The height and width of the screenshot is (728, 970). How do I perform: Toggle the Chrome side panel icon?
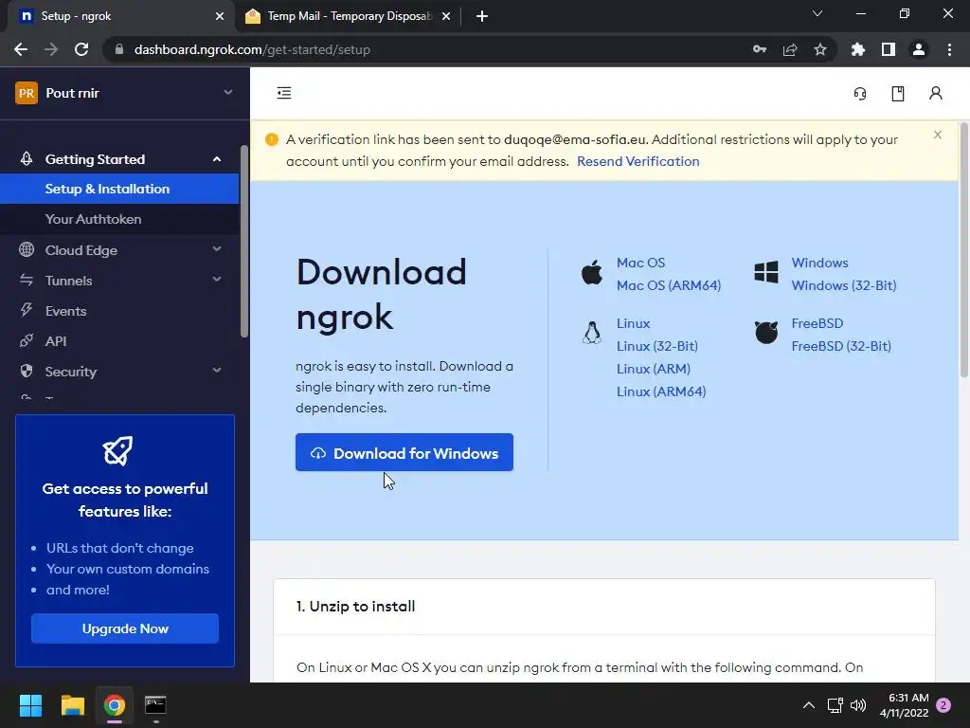[889, 49]
